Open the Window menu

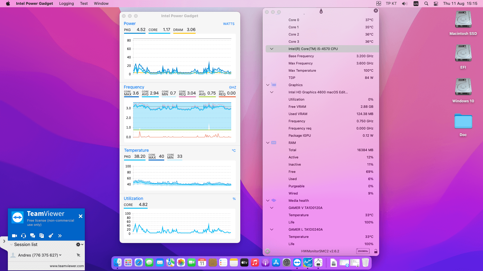[101, 4]
